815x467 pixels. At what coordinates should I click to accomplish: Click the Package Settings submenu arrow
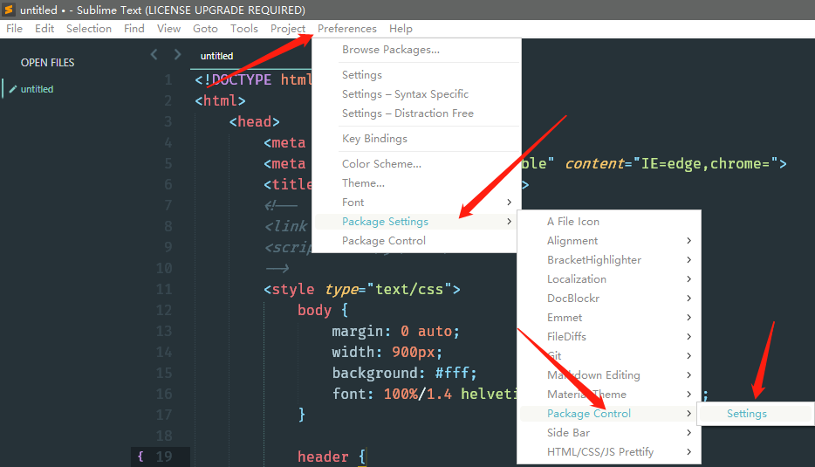[509, 222]
